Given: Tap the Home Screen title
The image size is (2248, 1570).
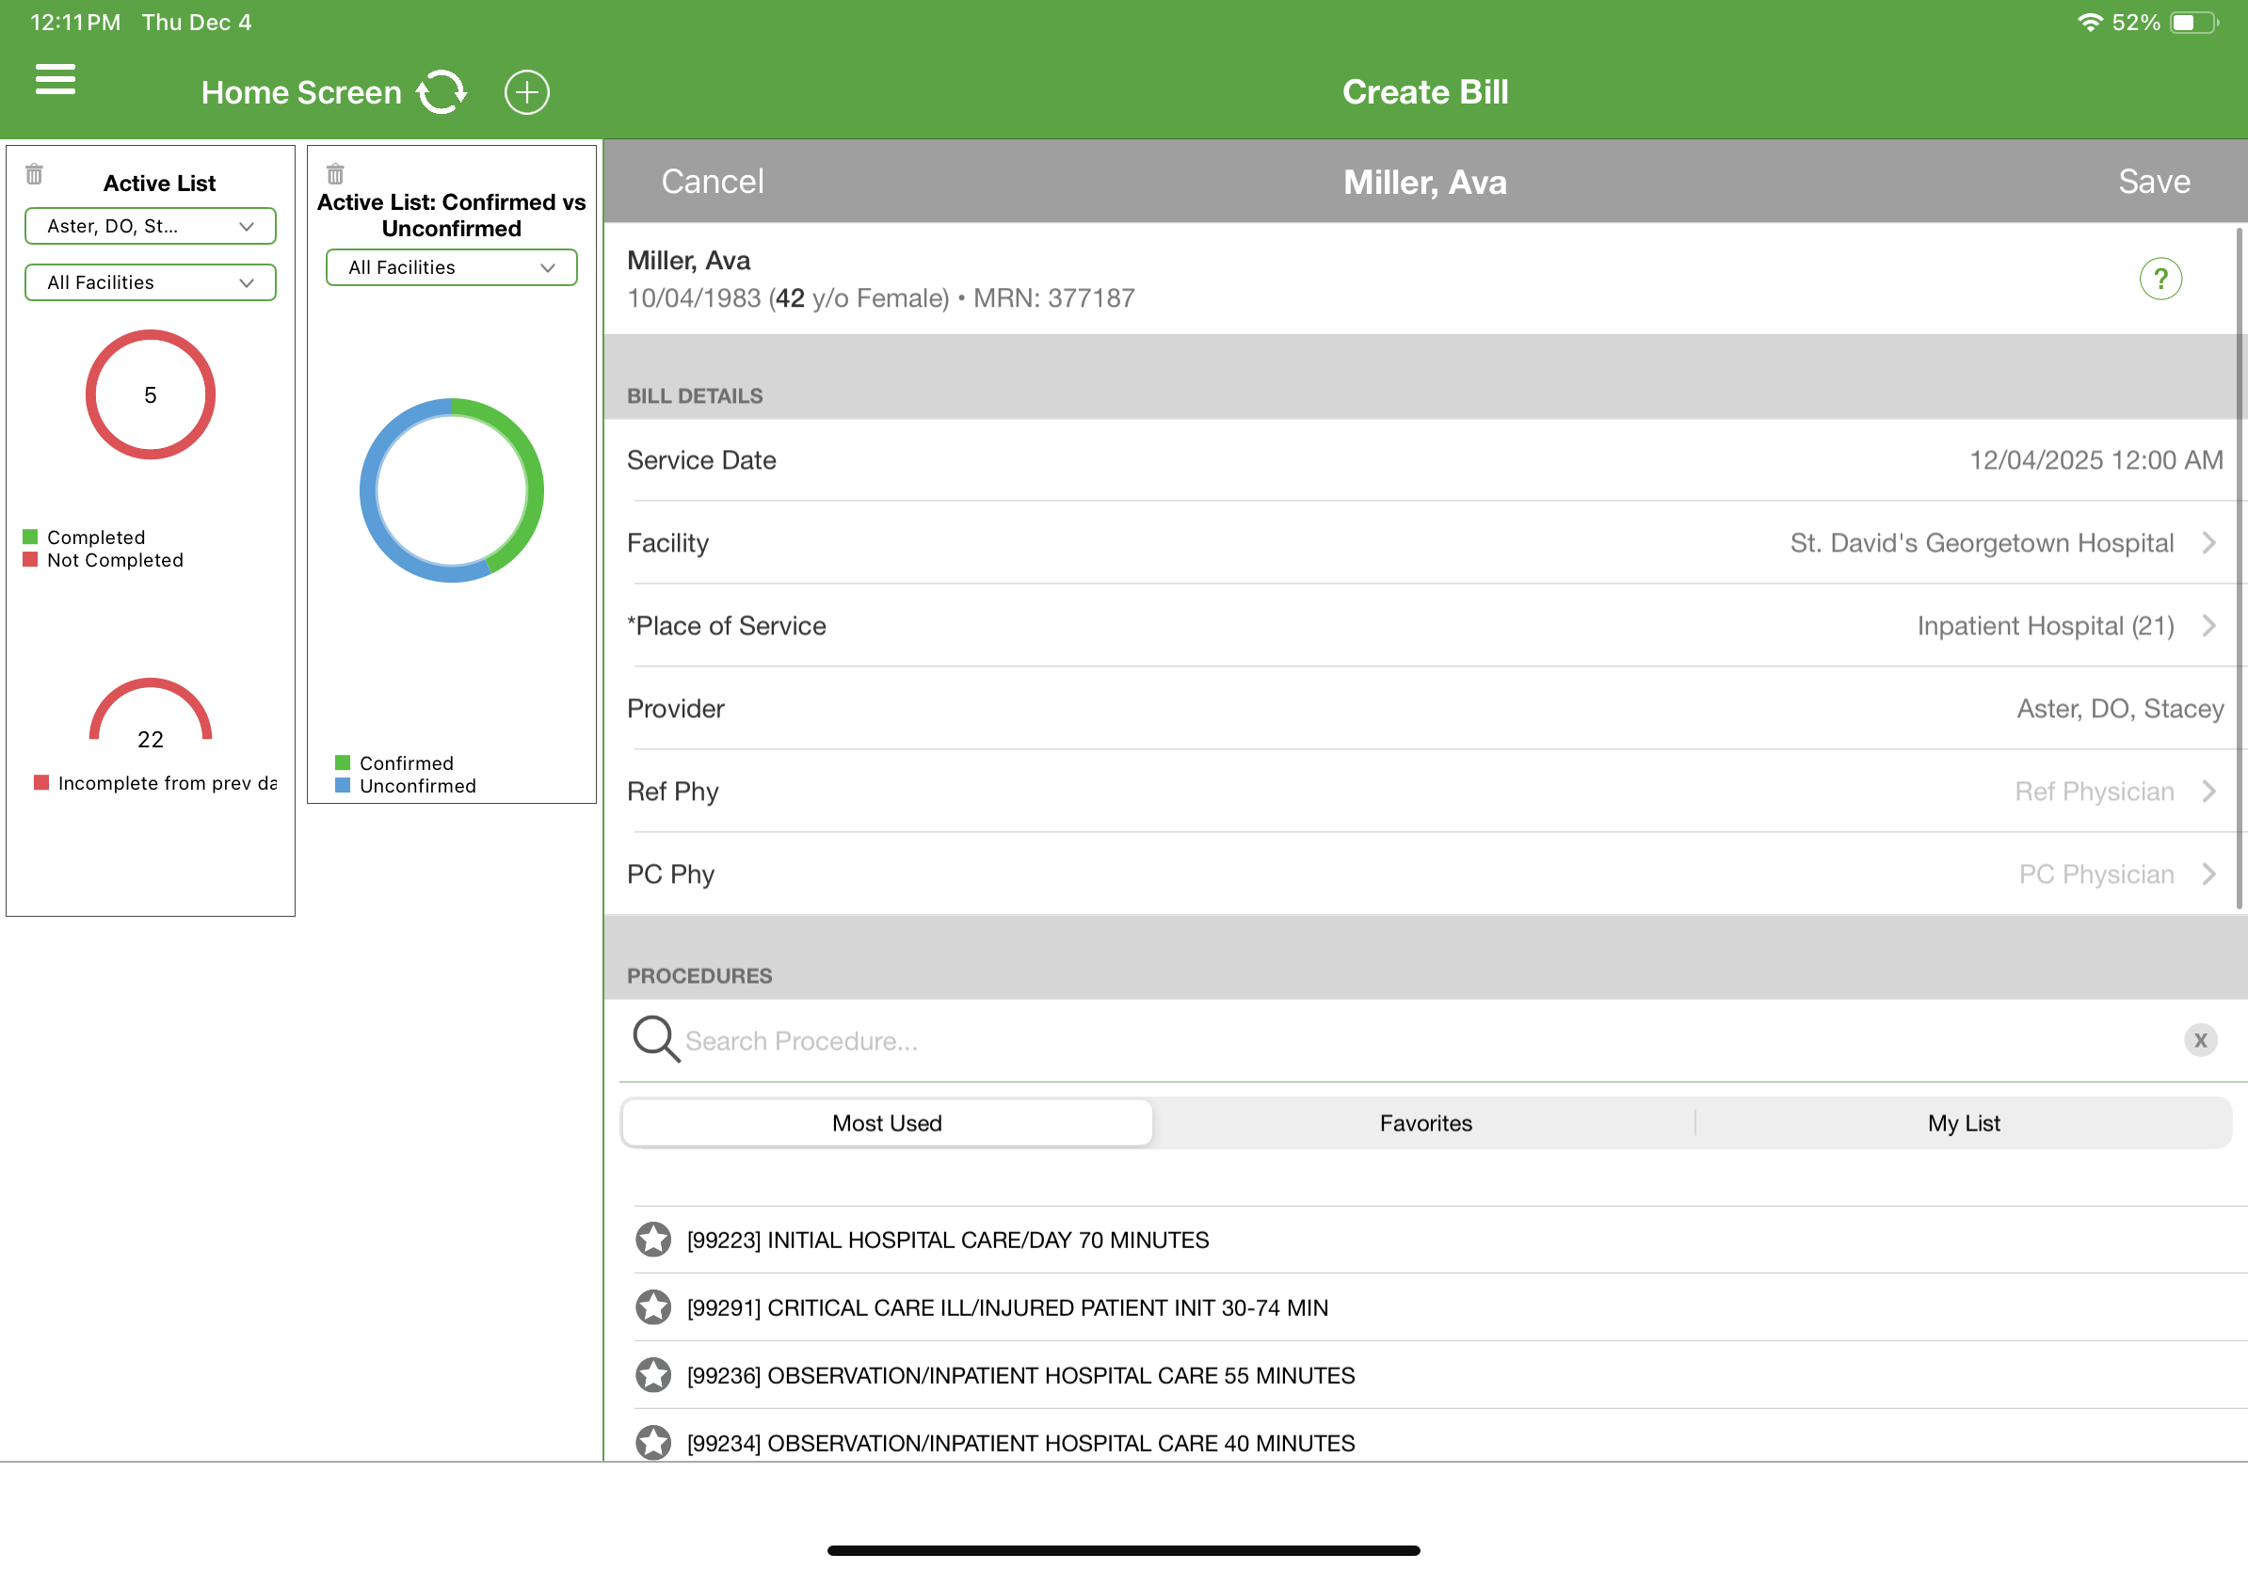Looking at the screenshot, I should [x=301, y=92].
